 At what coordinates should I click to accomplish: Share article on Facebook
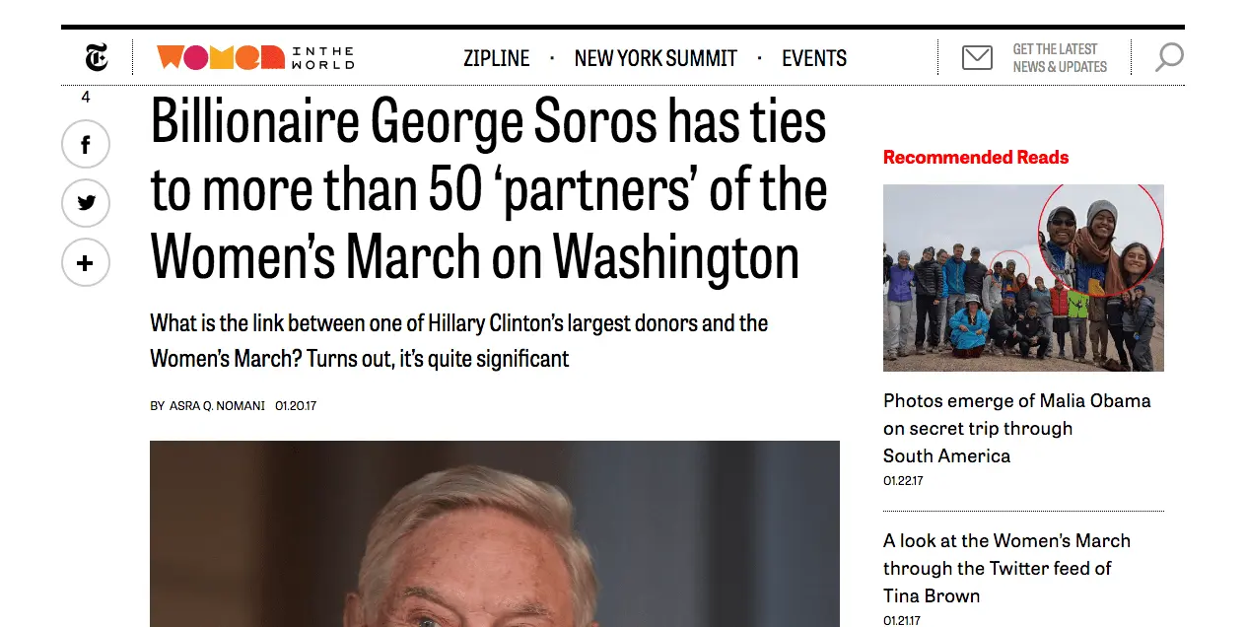tap(86, 145)
